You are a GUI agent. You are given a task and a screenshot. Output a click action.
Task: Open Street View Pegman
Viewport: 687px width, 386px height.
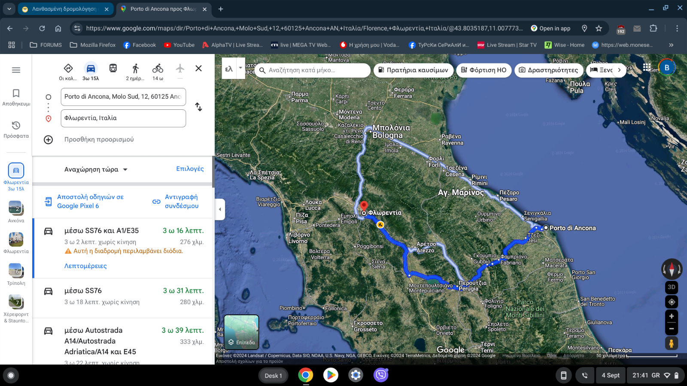pyautogui.click(x=672, y=343)
